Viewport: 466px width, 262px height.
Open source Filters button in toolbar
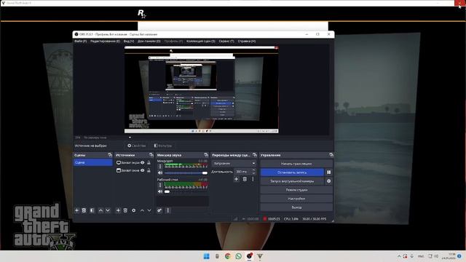pos(163,146)
